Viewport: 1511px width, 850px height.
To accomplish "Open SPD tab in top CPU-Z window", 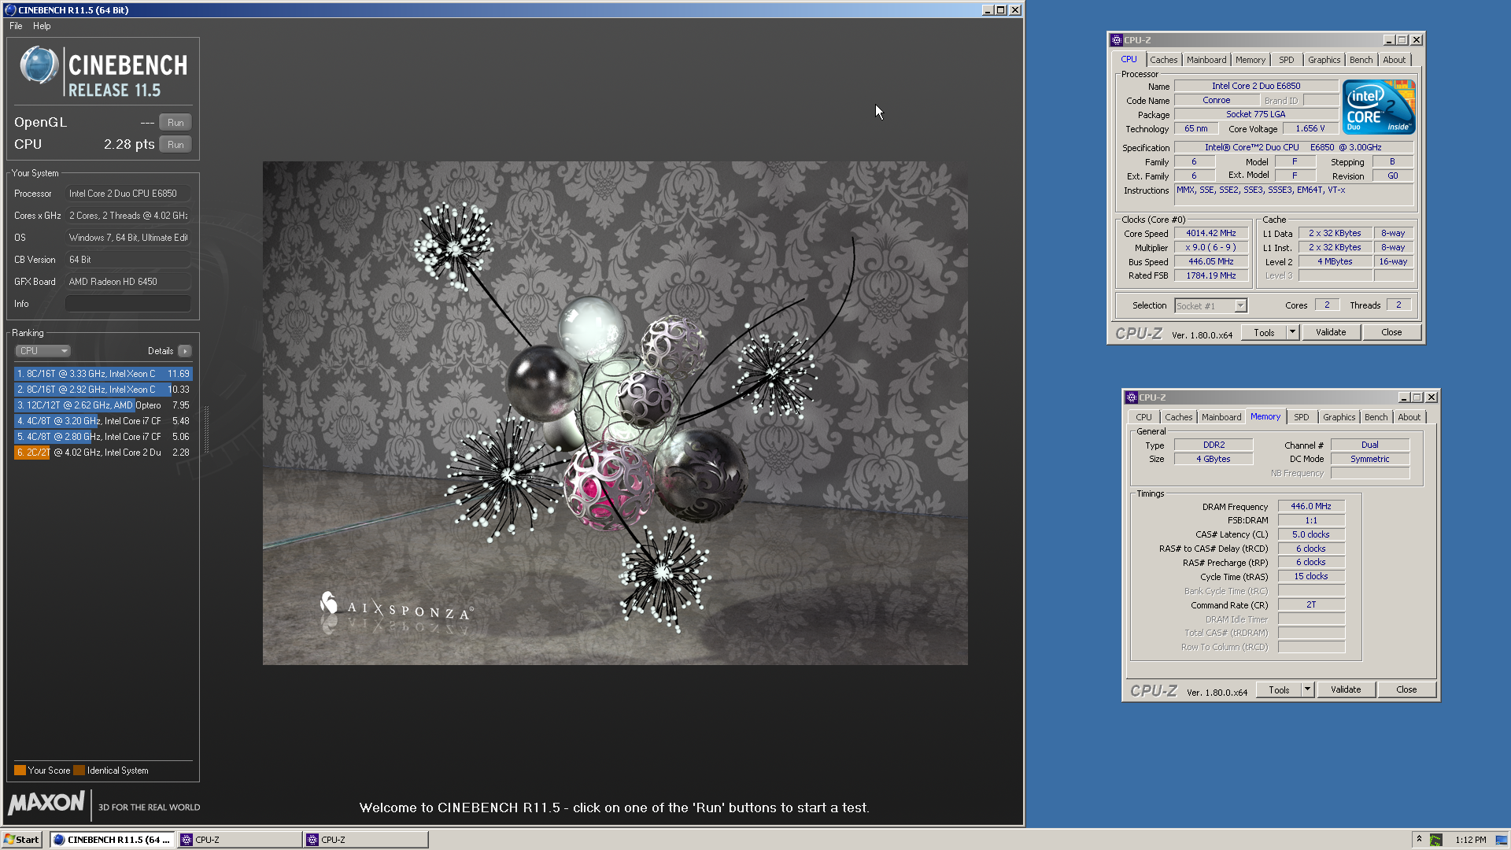I will coord(1286,60).
